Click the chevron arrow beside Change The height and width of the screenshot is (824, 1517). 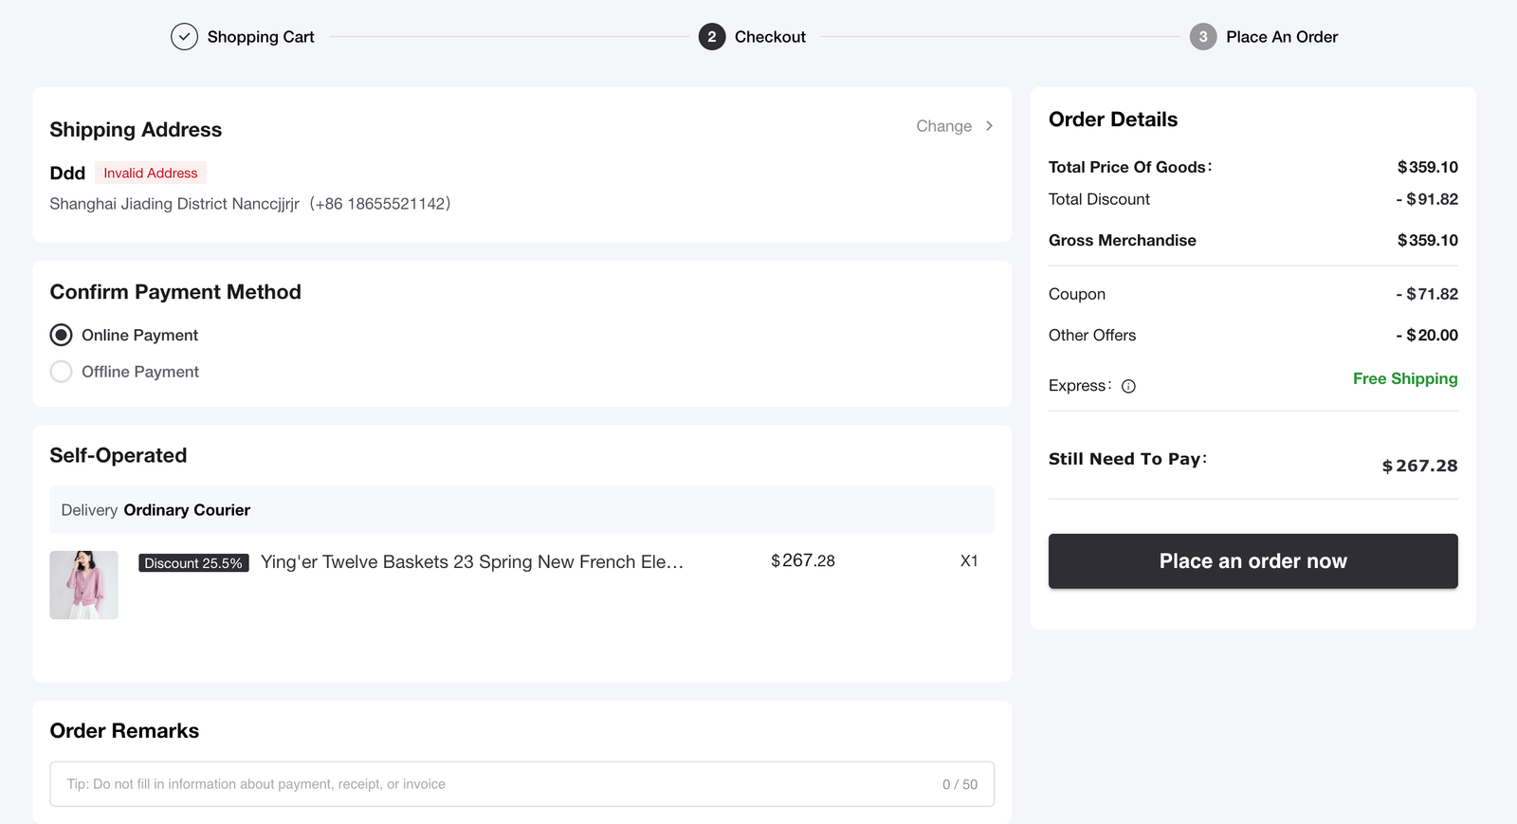[989, 126]
